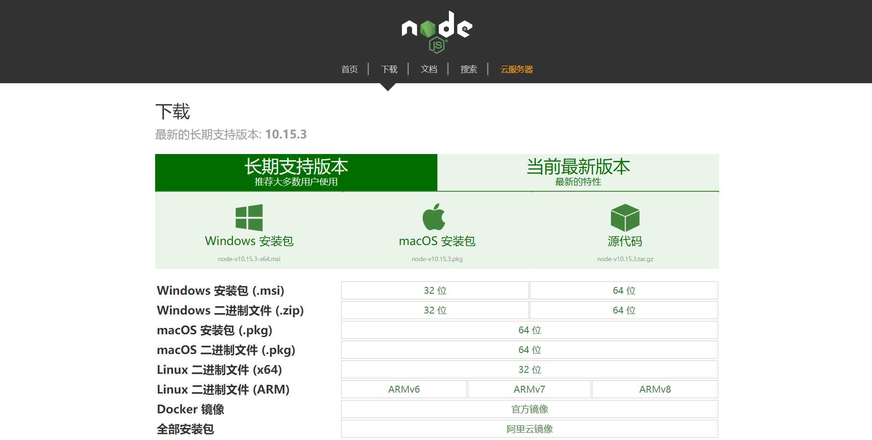This screenshot has width=872, height=440.
Task: Click the Windows logo icon
Action: (249, 217)
